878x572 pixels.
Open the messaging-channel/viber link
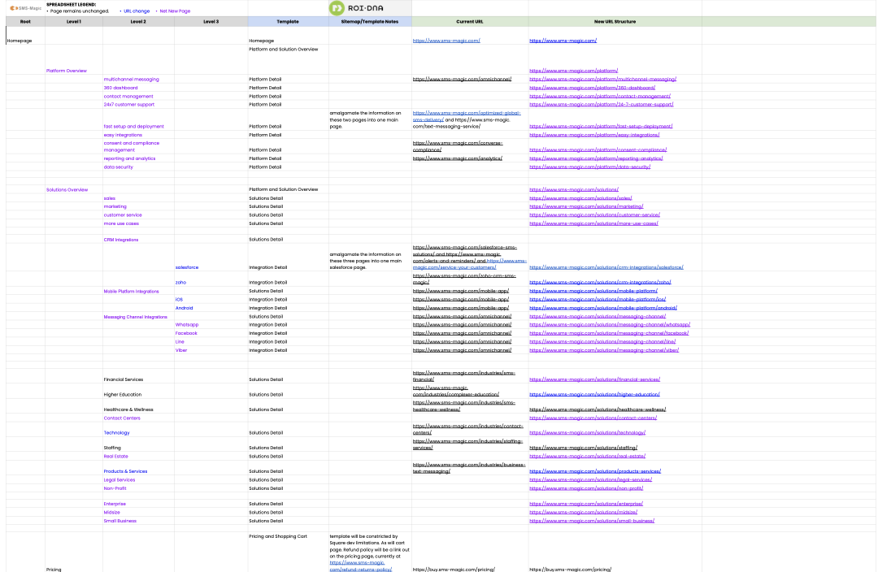point(604,350)
